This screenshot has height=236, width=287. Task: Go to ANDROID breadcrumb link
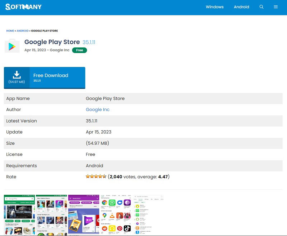(23, 31)
